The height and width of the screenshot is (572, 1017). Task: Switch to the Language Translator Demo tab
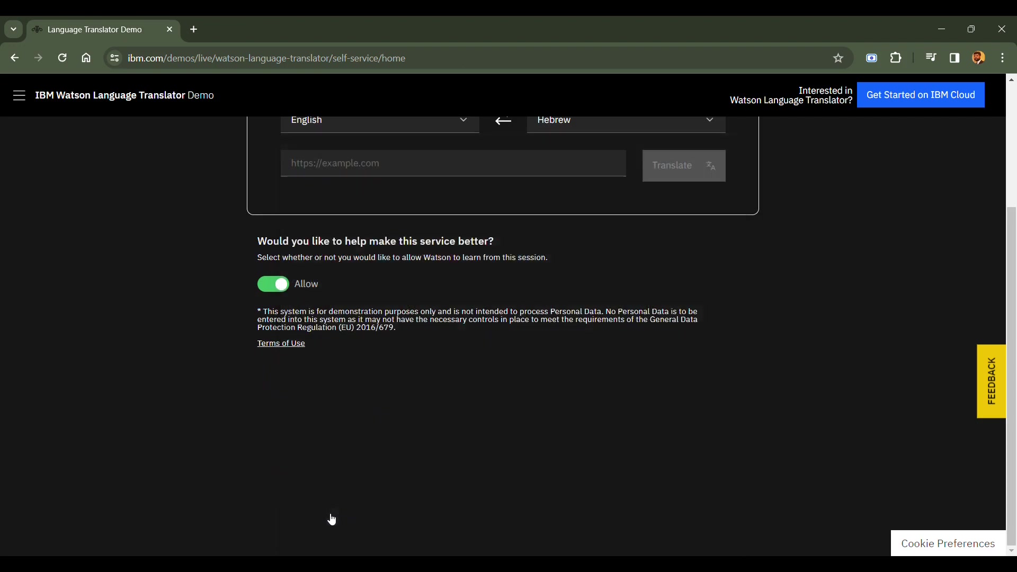click(95, 30)
